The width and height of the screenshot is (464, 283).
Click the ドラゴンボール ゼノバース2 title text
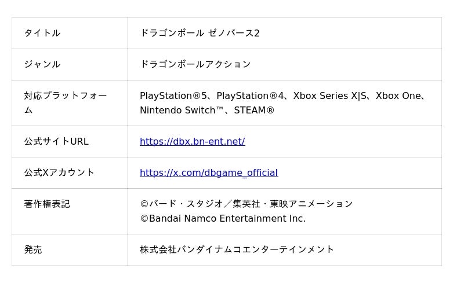(x=200, y=34)
